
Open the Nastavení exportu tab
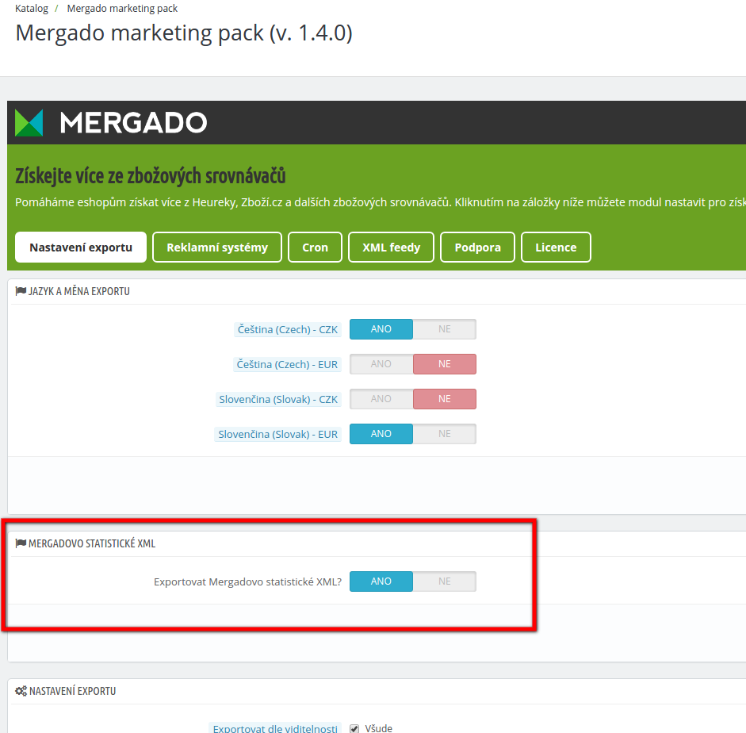click(81, 247)
